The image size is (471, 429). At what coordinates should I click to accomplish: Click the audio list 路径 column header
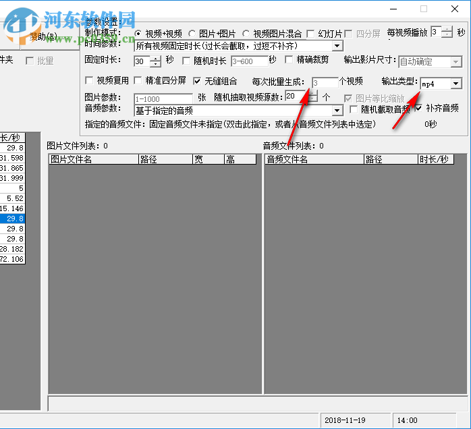391,159
